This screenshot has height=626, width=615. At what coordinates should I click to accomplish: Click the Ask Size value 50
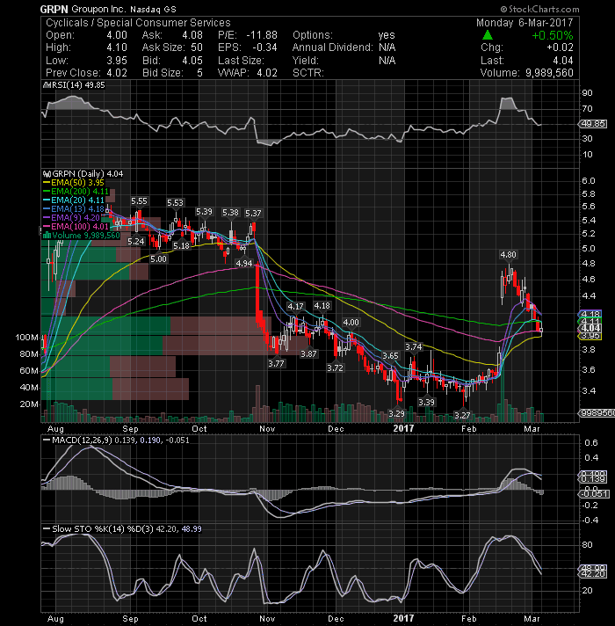(x=197, y=47)
